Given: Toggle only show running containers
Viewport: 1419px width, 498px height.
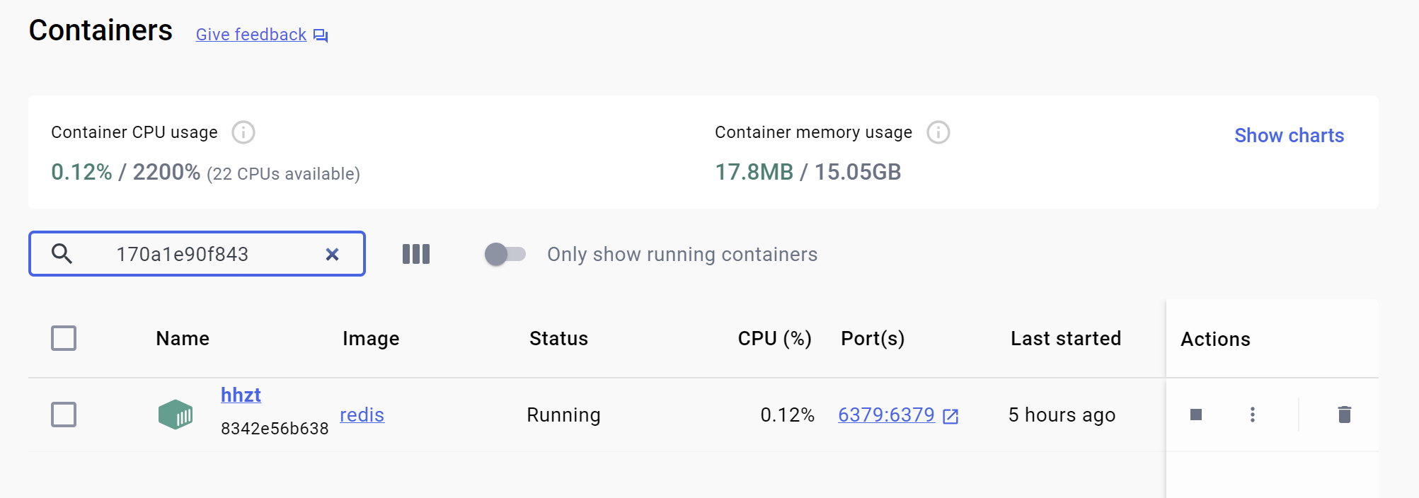Looking at the screenshot, I should pyautogui.click(x=505, y=254).
